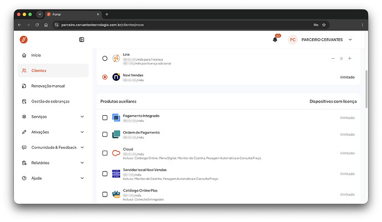
Task: Click the Servidor local Navi Vendas icon
Action: [x=116, y=174]
